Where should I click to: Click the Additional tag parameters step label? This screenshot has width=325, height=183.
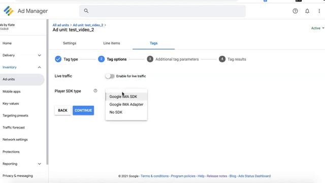[177, 59]
